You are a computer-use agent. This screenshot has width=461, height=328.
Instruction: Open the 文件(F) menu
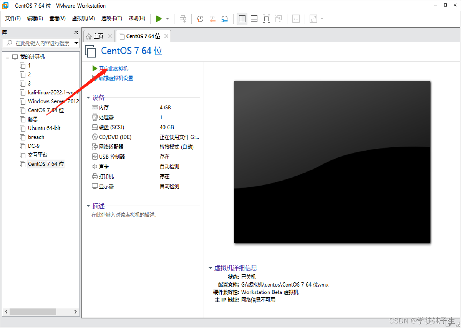click(13, 18)
